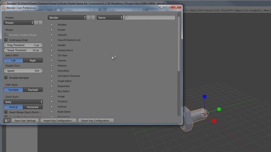Remove mouse preset with minus icon
271x152 pixels.
coord(40,22)
